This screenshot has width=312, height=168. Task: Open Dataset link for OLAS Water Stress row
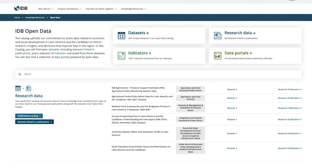coord(232,148)
